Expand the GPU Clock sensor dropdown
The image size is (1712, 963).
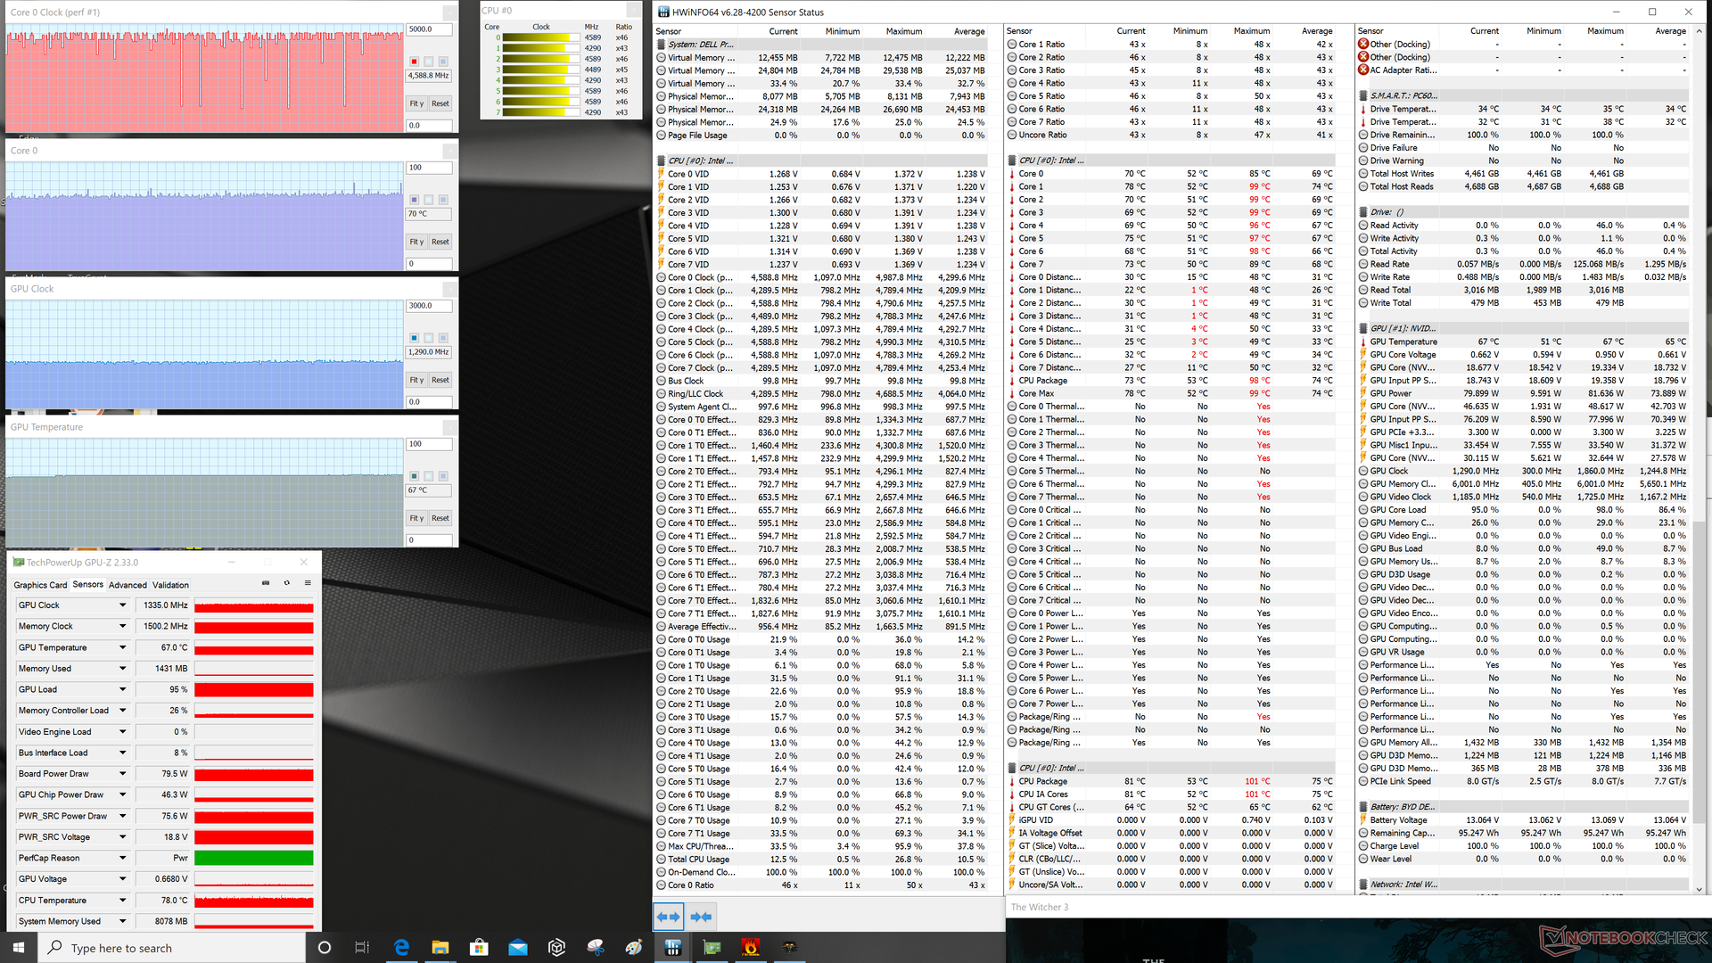[x=123, y=605]
